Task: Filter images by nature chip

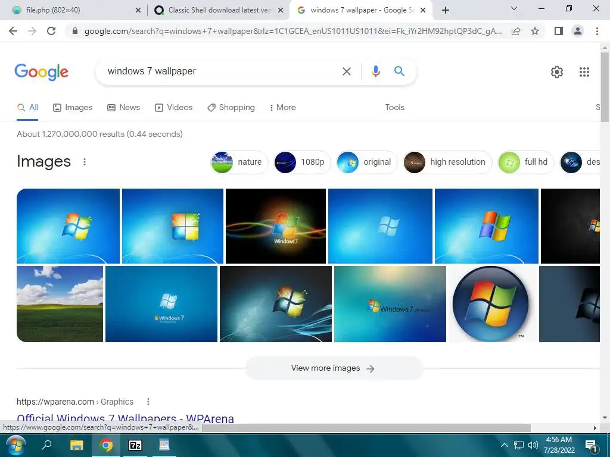Action: 238,162
